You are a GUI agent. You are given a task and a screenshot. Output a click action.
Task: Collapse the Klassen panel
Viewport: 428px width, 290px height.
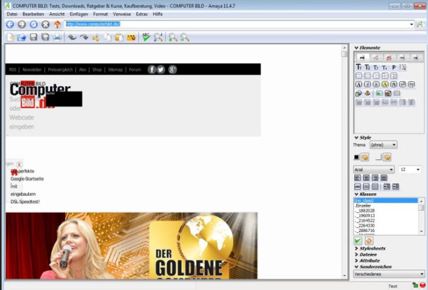pyautogui.click(x=356, y=194)
